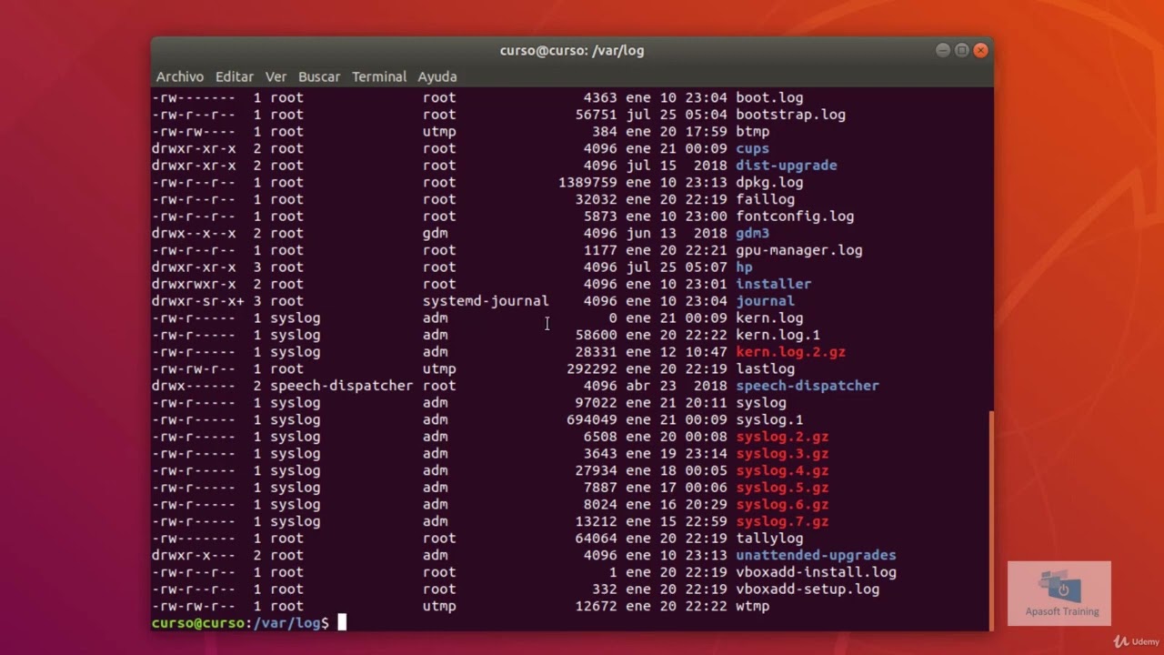Click the window title curso@curso: /var/log
The height and width of the screenshot is (655, 1164).
click(x=572, y=50)
